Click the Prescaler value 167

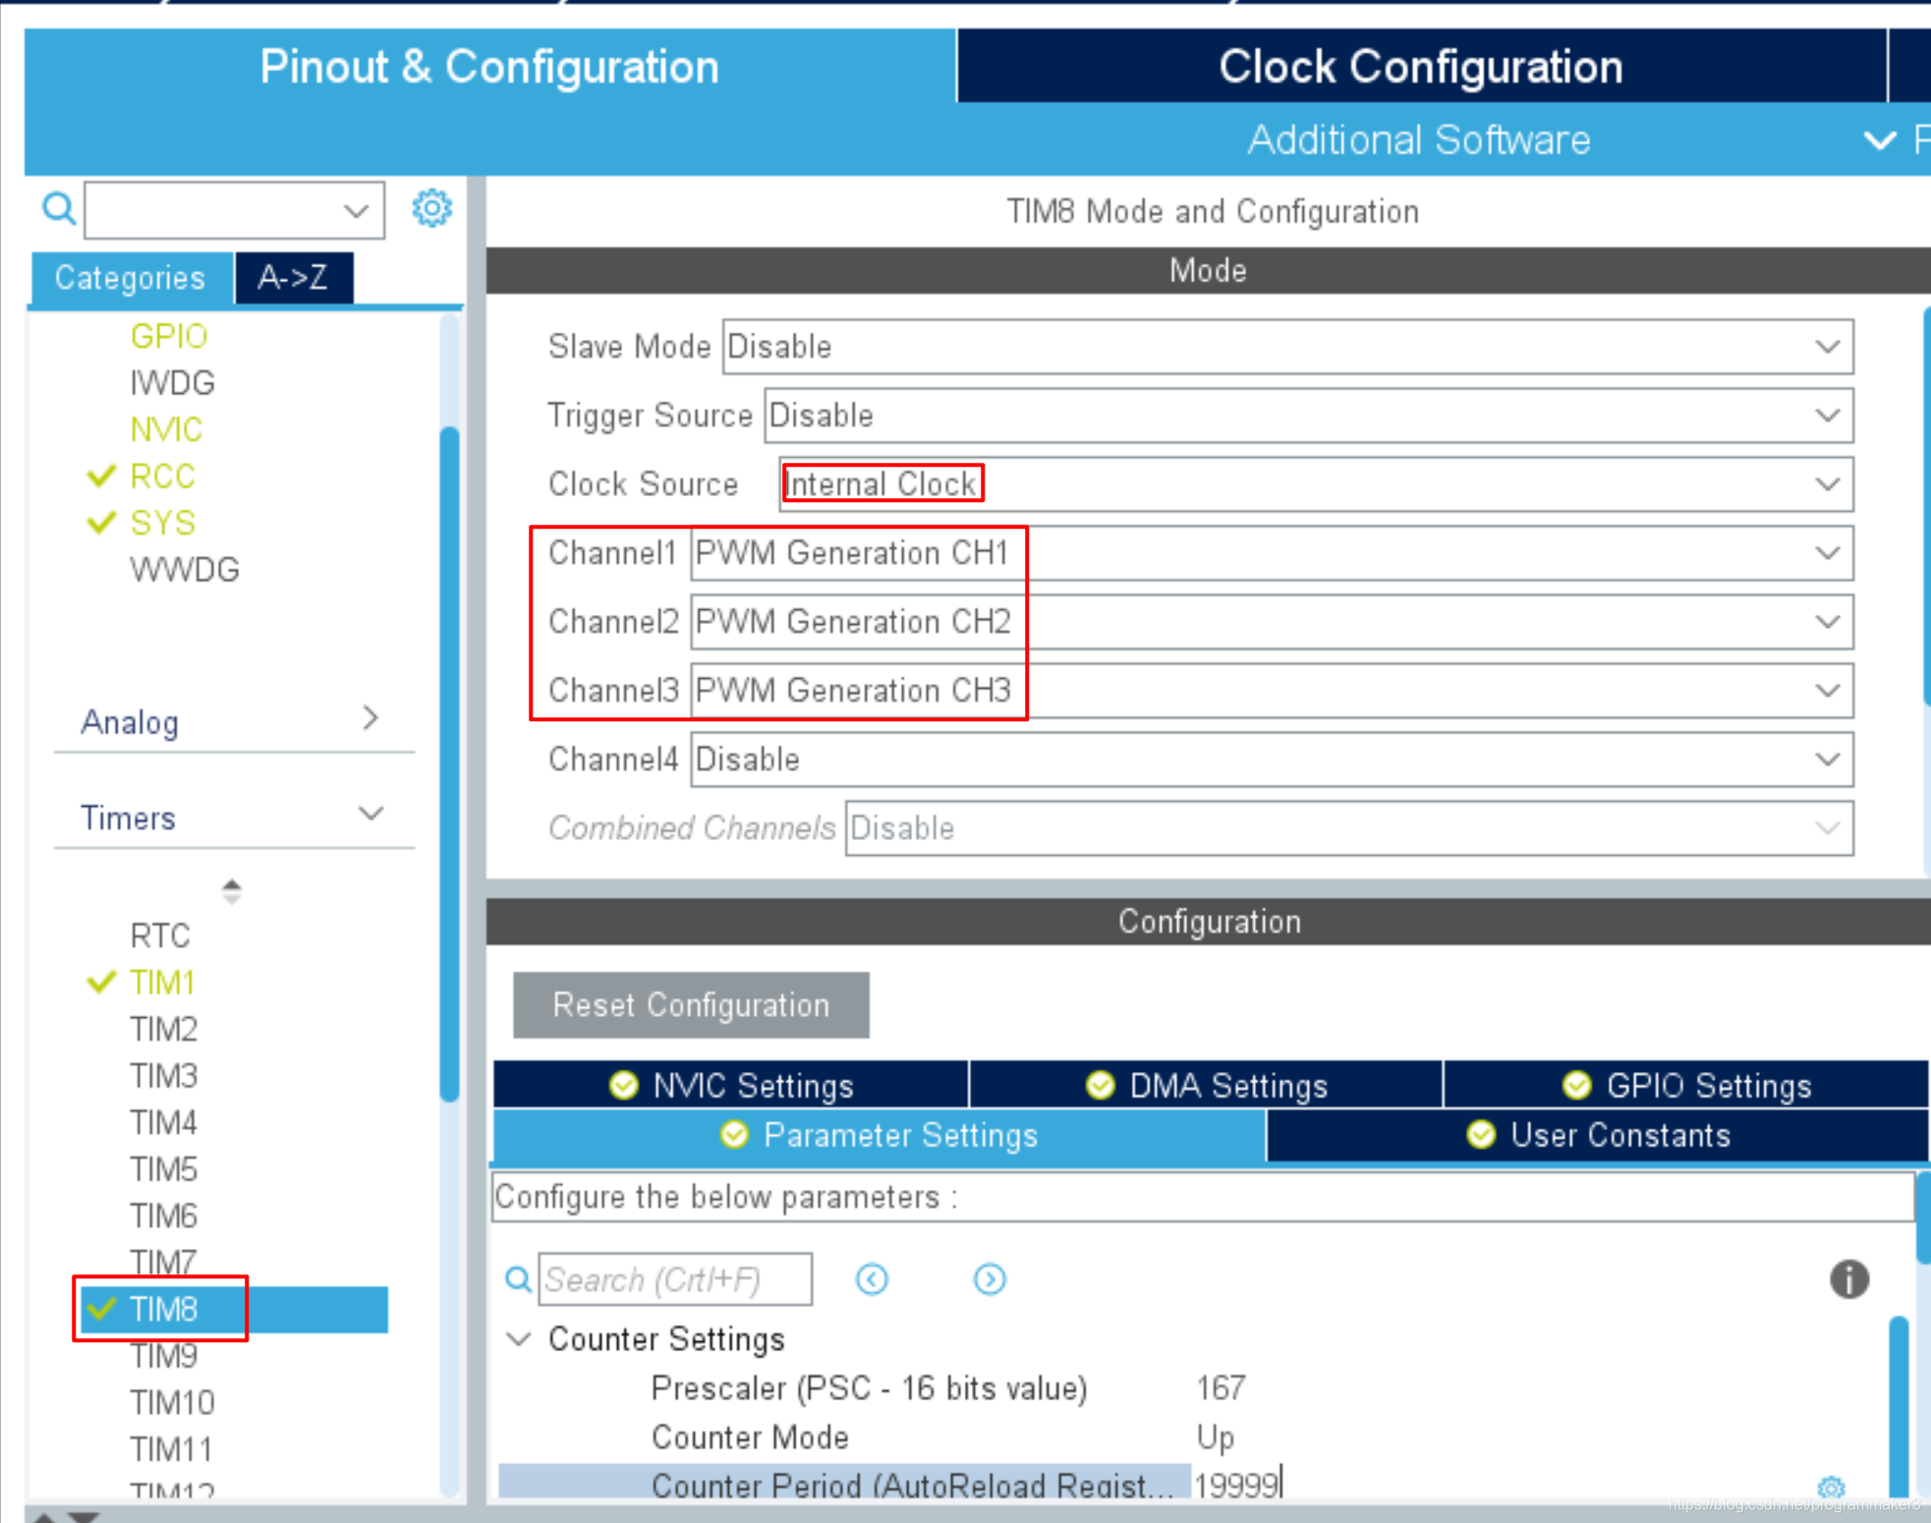[x=1221, y=1387]
